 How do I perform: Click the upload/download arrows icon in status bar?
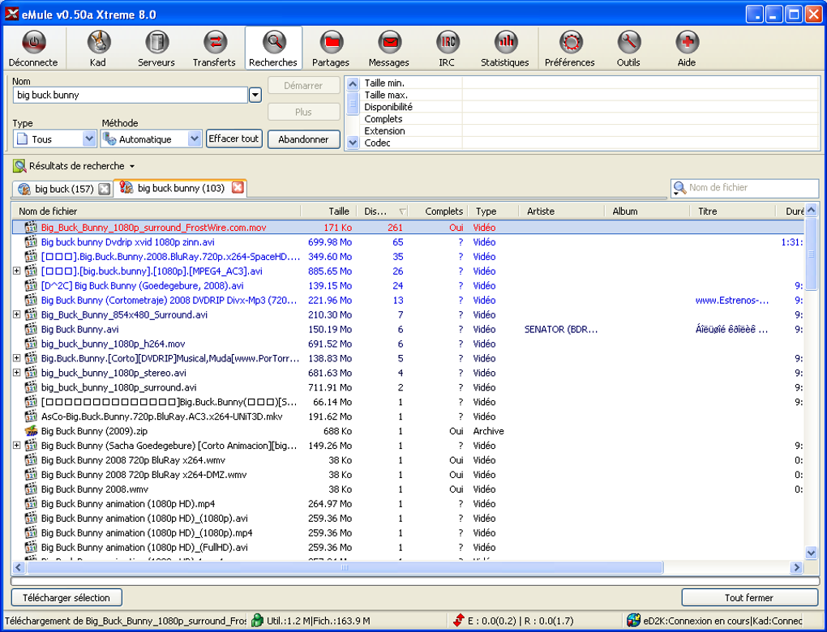click(x=458, y=621)
